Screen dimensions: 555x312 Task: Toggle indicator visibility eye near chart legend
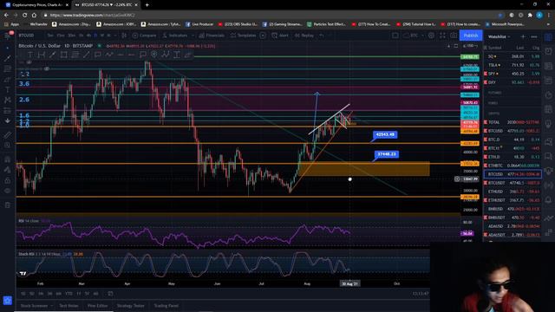coord(46,68)
